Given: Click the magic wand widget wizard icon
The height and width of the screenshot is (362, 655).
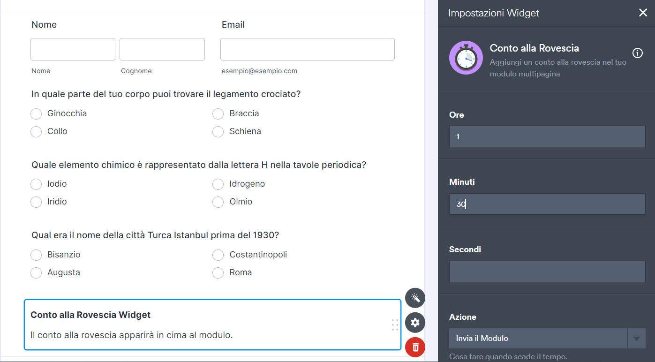Looking at the screenshot, I should click(x=415, y=298).
